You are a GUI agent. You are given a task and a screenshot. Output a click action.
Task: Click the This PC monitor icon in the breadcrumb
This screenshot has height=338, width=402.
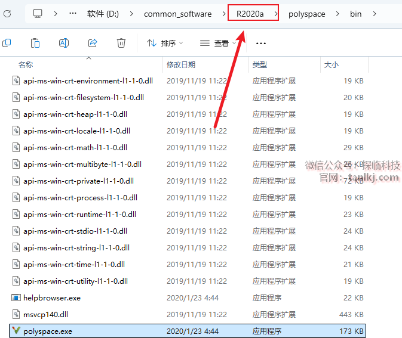38,14
